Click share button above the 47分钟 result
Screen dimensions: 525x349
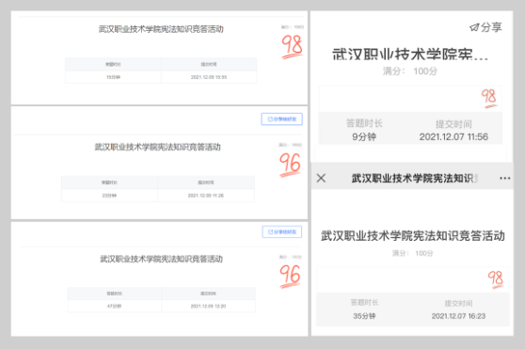[282, 232]
